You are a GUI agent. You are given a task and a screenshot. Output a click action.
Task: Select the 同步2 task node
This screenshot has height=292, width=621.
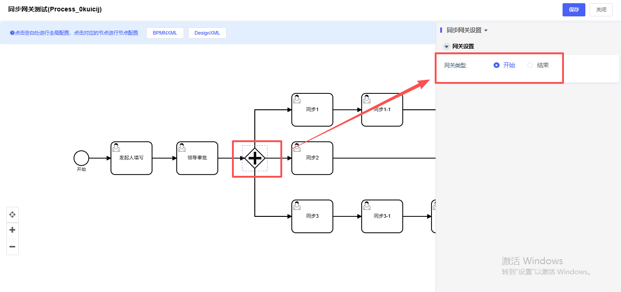312,158
